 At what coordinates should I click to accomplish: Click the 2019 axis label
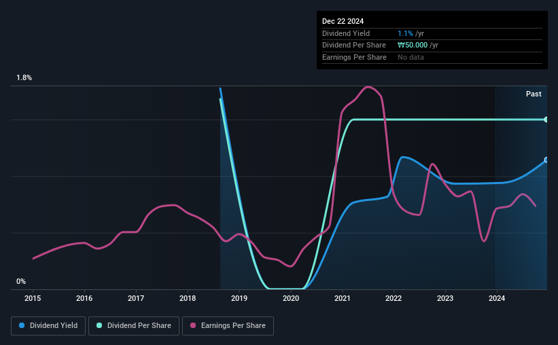tap(239, 298)
